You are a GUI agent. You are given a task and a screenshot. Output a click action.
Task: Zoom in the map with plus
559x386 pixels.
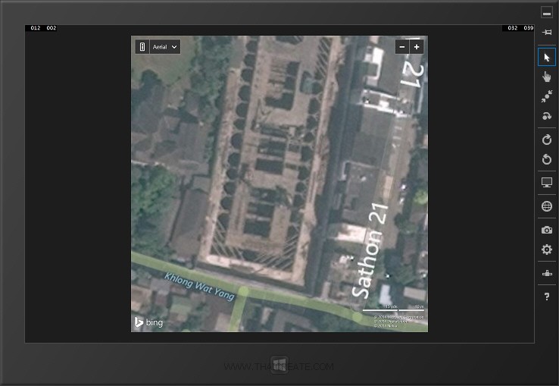click(417, 47)
